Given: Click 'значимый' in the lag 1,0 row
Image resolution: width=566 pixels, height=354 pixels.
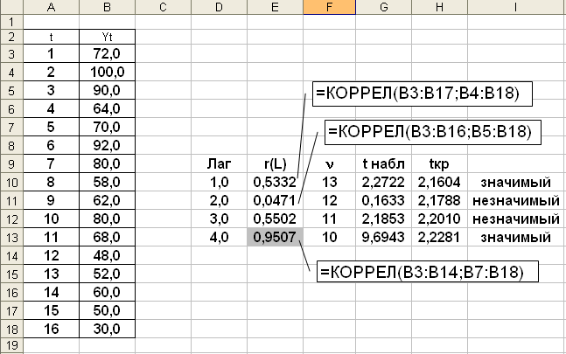Looking at the screenshot, I should click(x=516, y=183).
